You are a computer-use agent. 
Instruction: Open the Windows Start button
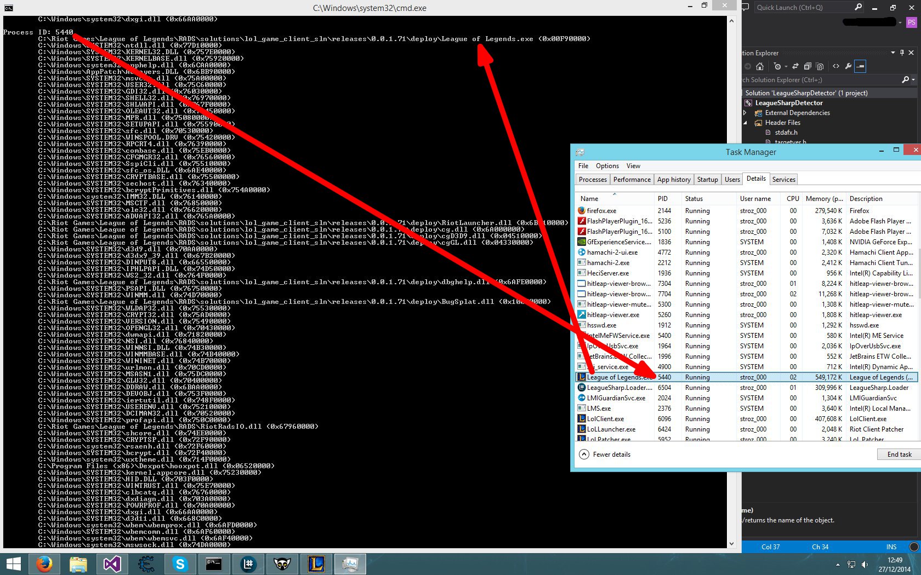[13, 563]
